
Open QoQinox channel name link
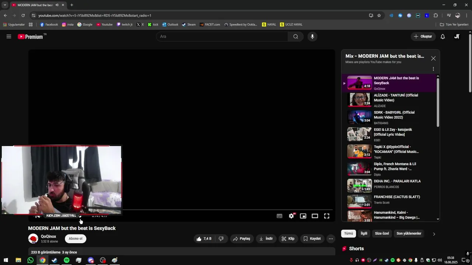pos(48,237)
